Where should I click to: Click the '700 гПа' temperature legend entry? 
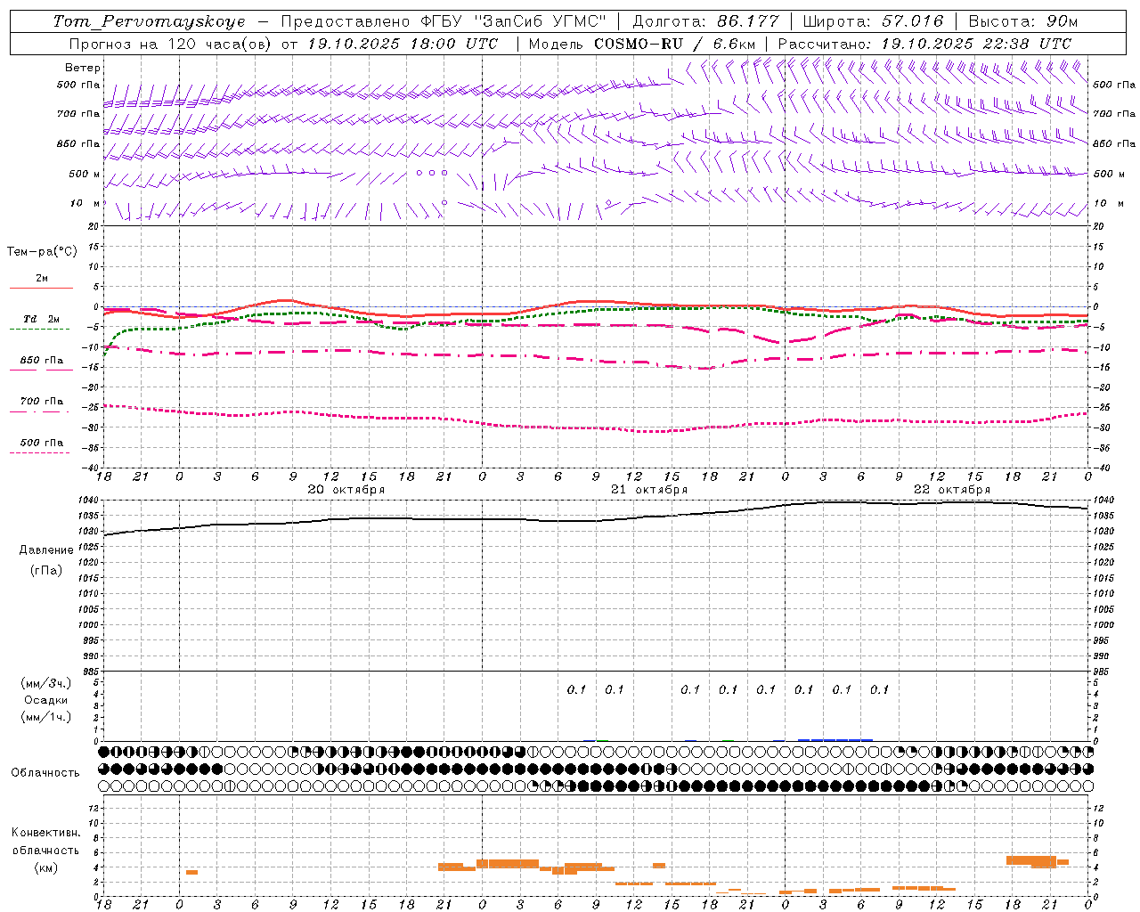[42, 402]
